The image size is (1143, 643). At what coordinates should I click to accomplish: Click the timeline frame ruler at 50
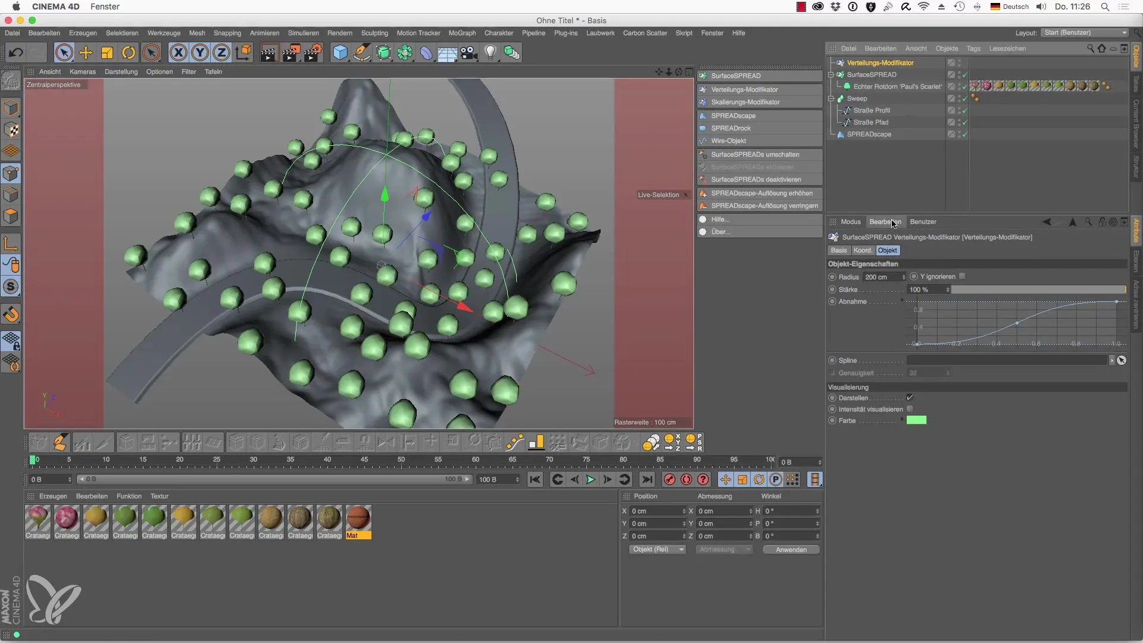(401, 460)
